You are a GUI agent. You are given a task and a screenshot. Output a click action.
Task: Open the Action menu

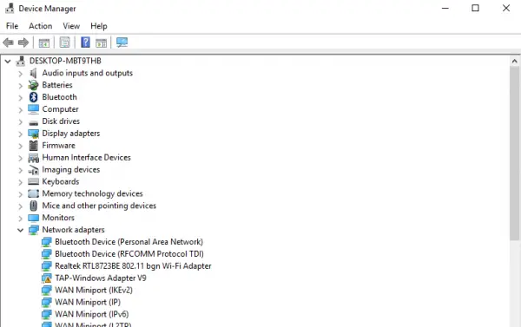(40, 26)
